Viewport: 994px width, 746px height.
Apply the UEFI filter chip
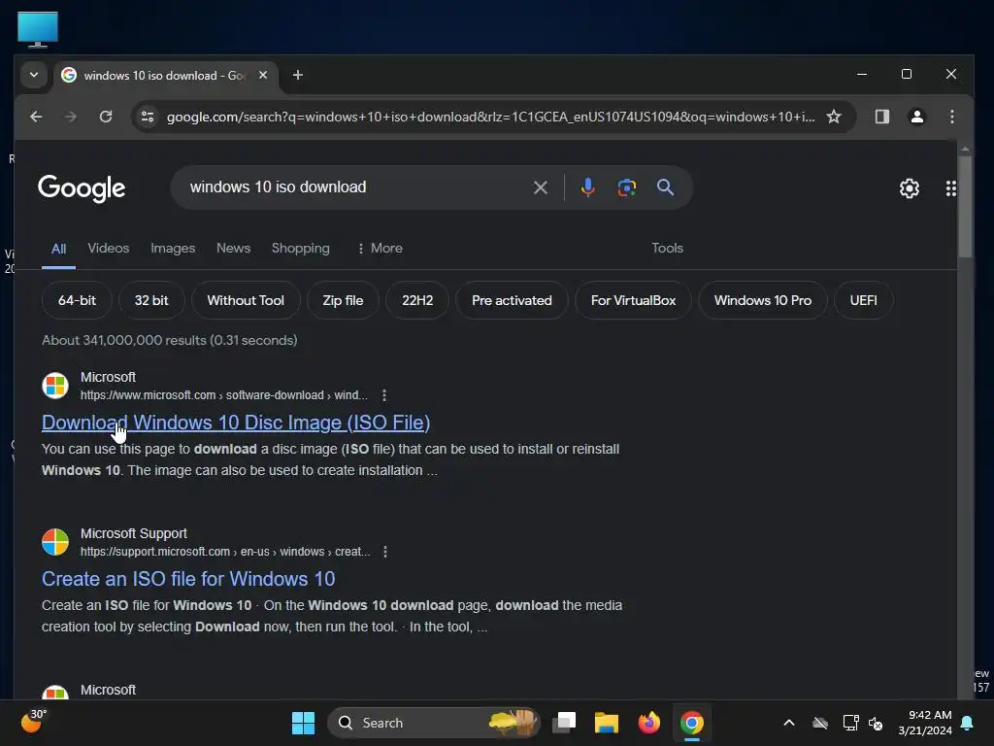click(x=863, y=301)
